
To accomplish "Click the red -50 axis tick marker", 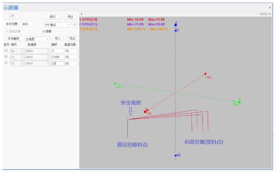I will pyautogui.click(x=205, y=74).
